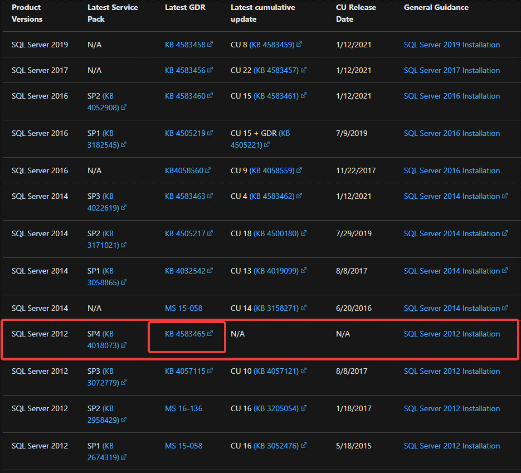
Task: Open the SP3 KB 4022619 service pack link
Action: pyautogui.click(x=103, y=202)
